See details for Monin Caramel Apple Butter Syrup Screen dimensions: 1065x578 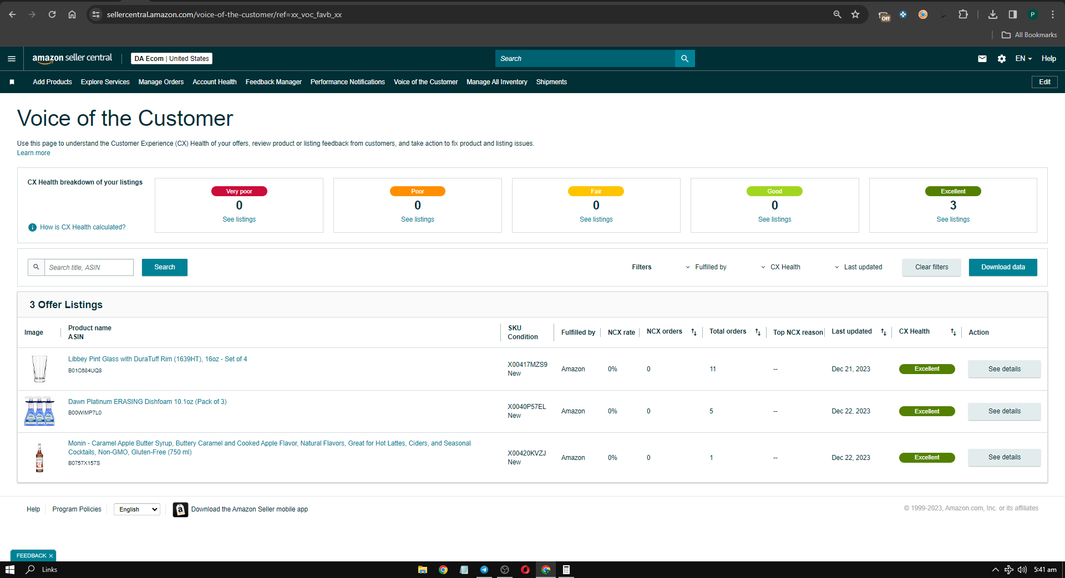coord(1005,457)
